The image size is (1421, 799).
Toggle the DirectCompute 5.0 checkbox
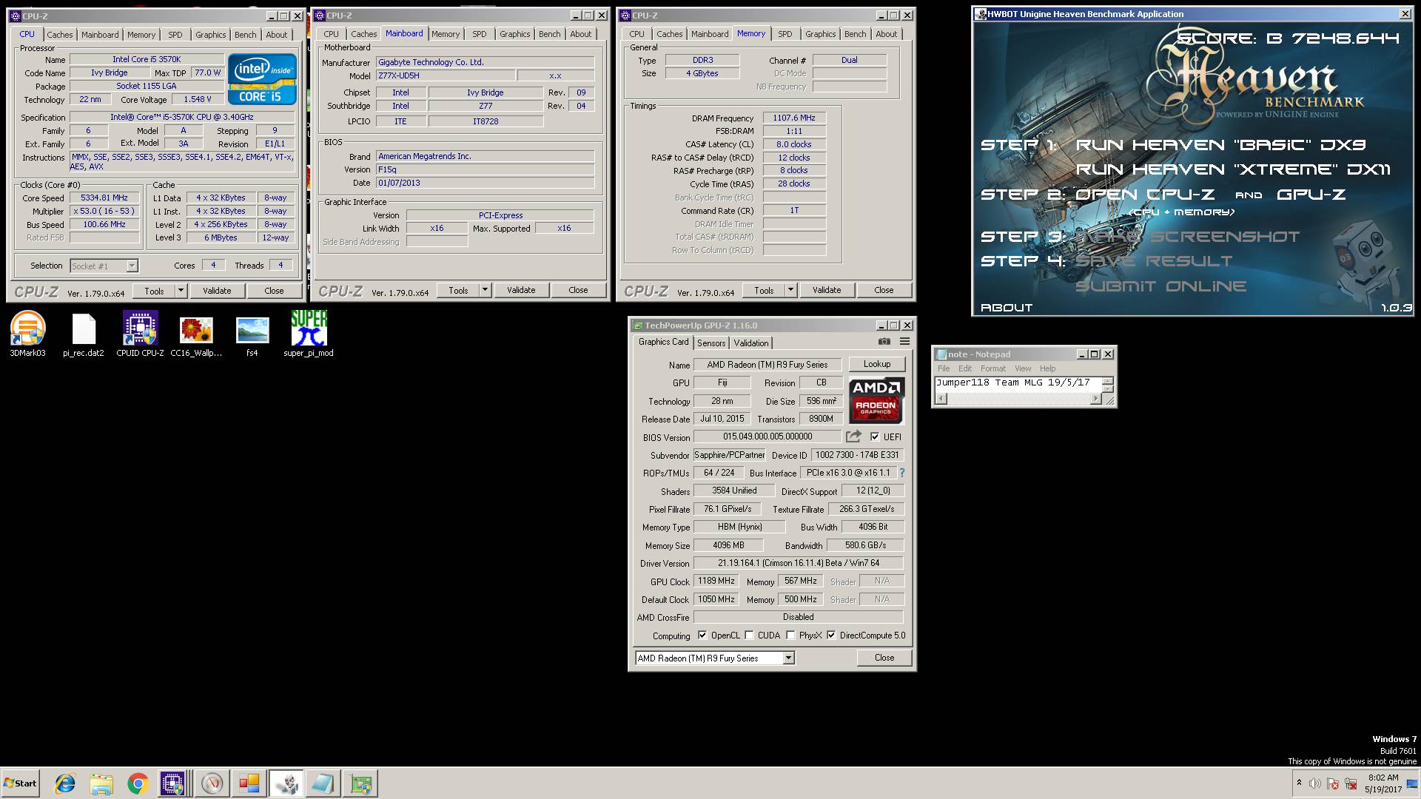[831, 635]
